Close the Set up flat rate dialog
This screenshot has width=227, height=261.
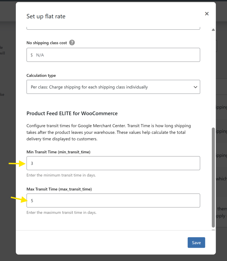(207, 14)
